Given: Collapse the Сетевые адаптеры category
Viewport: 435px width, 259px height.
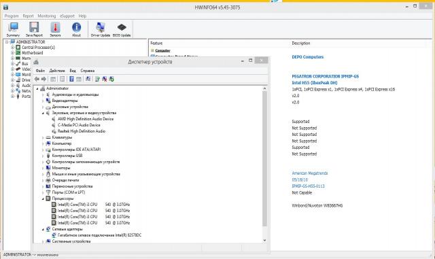Looking at the screenshot, I should click(x=43, y=229).
